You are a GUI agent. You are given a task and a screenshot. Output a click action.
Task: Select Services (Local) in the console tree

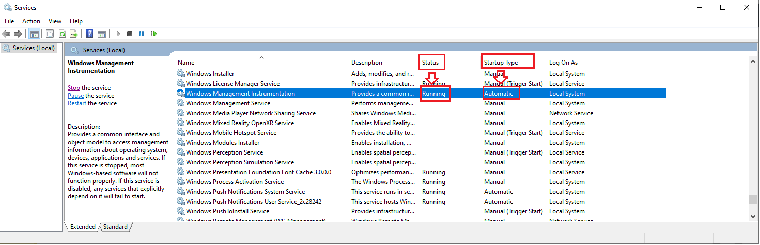[x=34, y=48]
